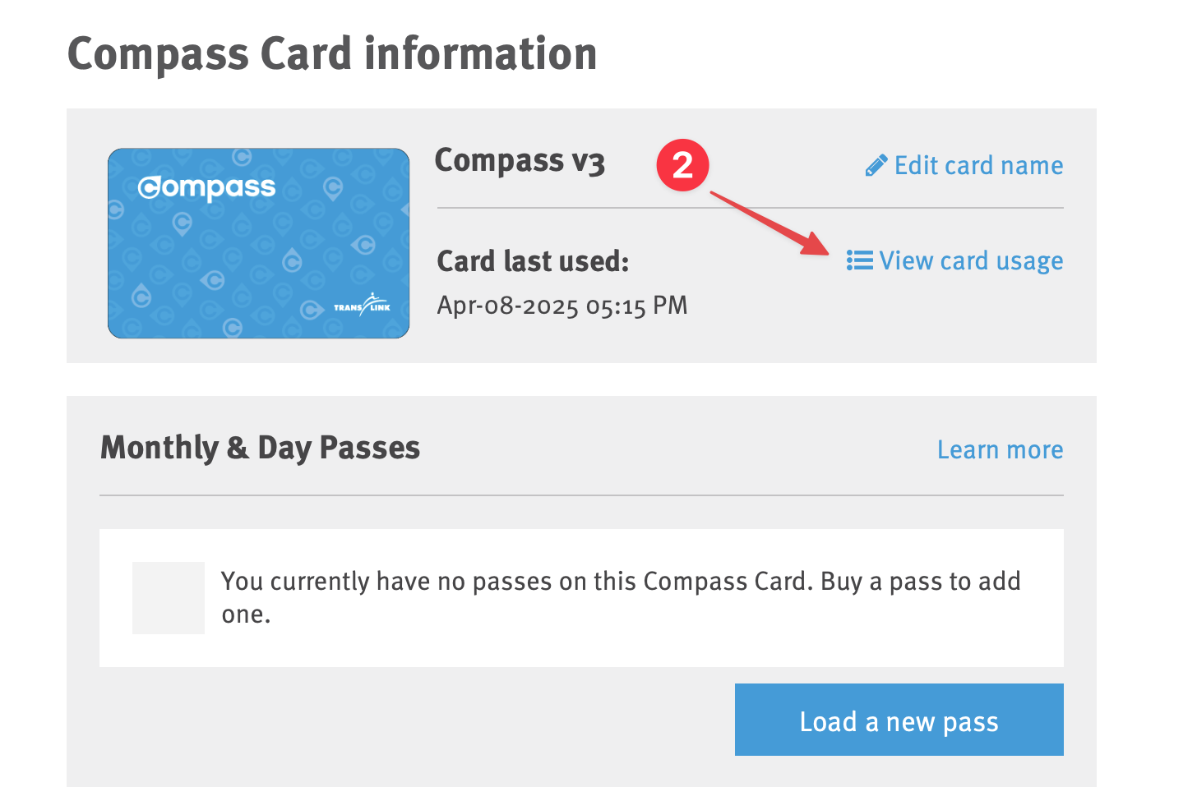Click the grey pass placeholder icon square
The height and width of the screenshot is (787, 1197).
[x=168, y=597]
